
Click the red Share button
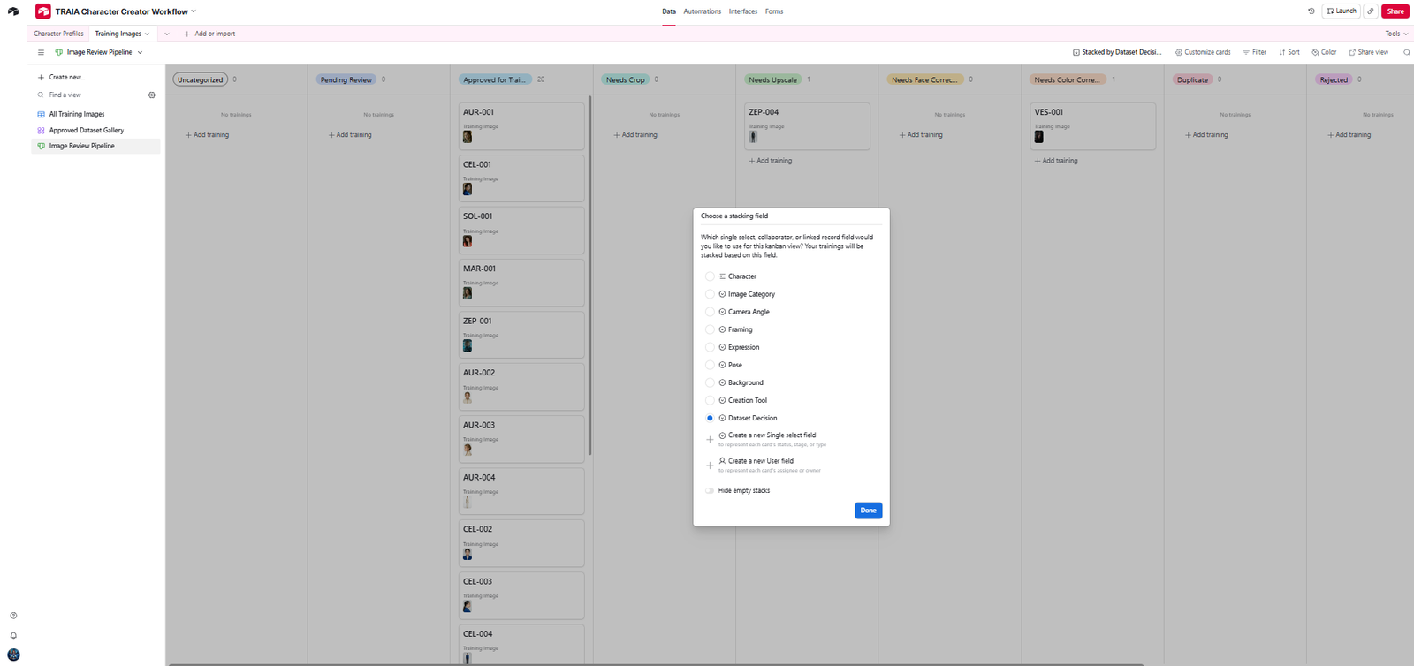click(1395, 11)
